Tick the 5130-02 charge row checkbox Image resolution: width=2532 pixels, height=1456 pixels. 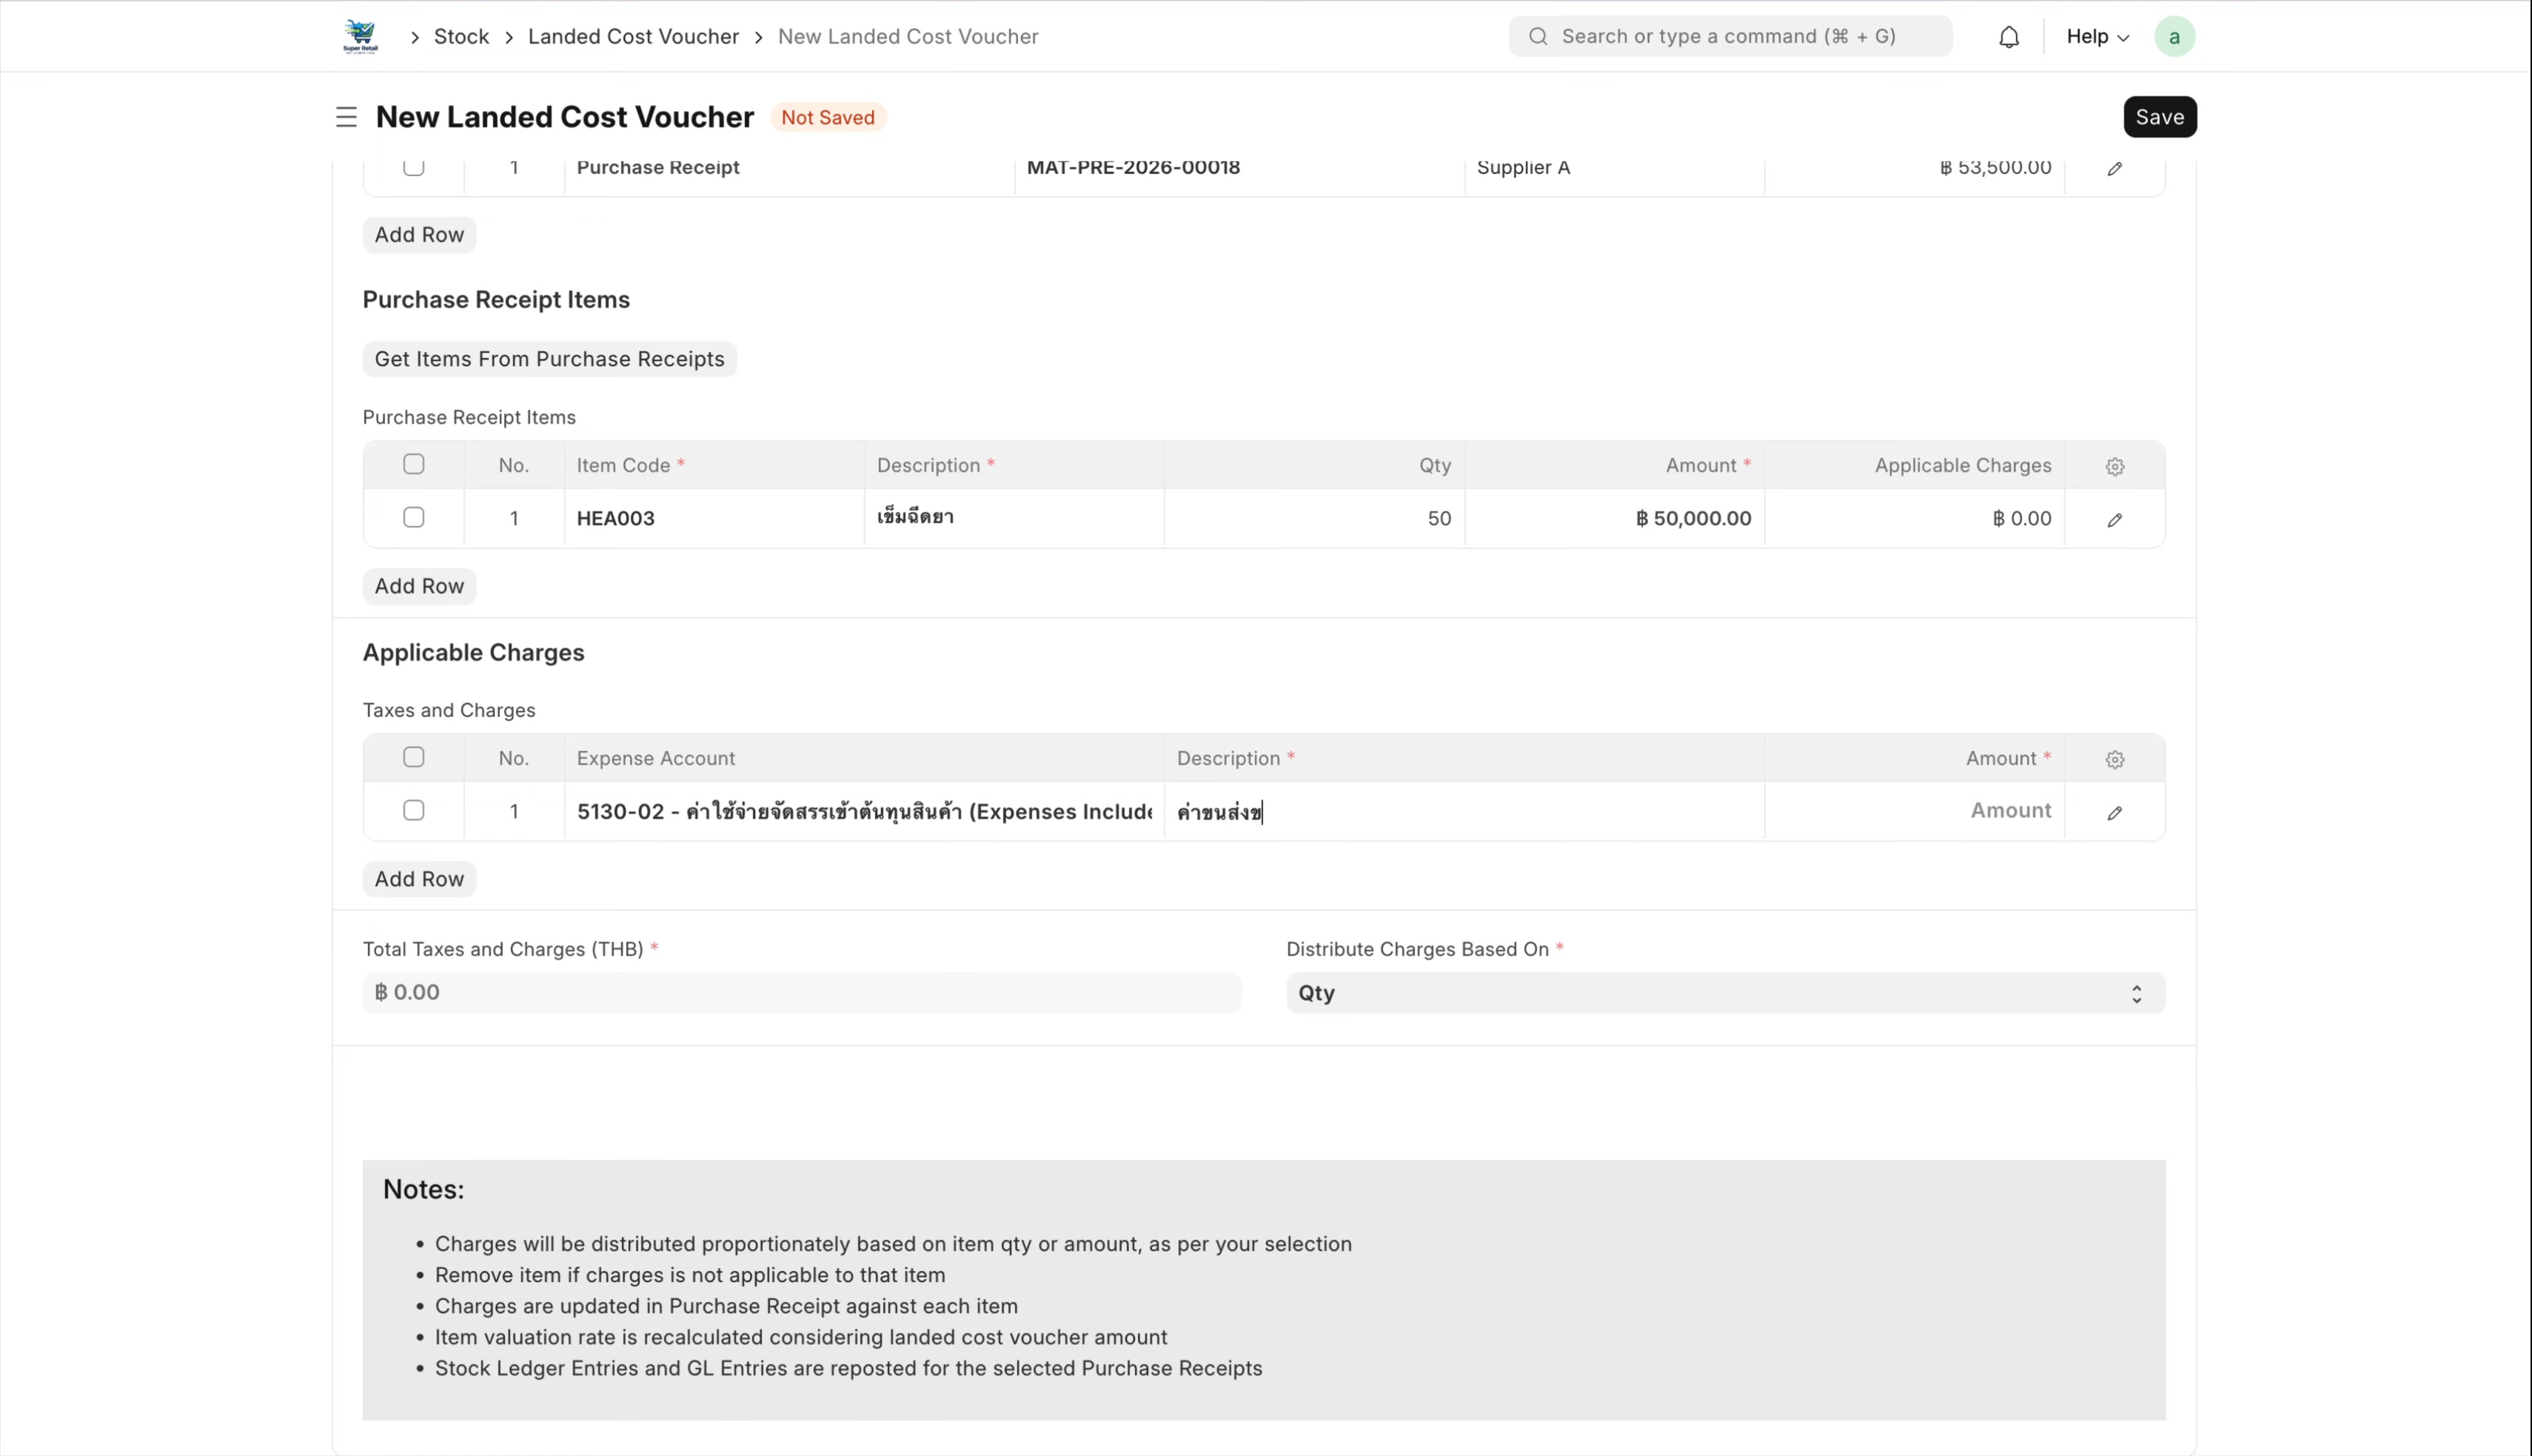pyautogui.click(x=413, y=810)
